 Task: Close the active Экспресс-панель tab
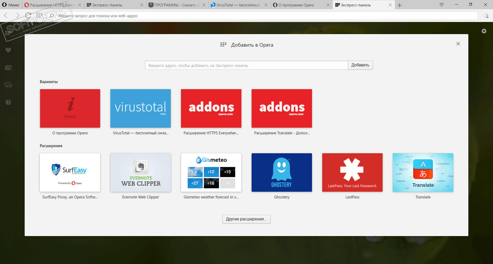pos(390,5)
